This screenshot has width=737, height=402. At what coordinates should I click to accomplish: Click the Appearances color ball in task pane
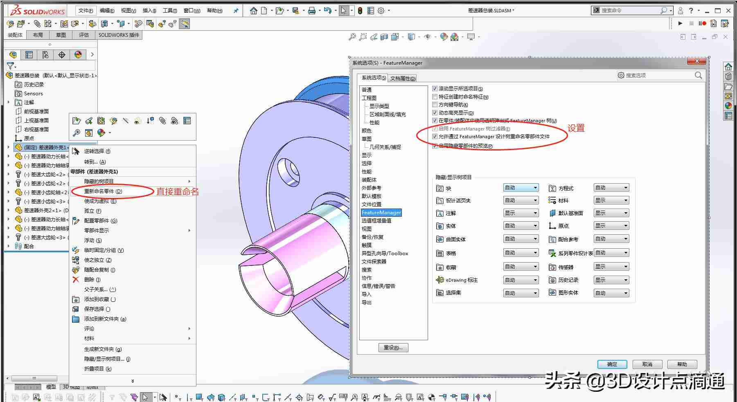728,106
